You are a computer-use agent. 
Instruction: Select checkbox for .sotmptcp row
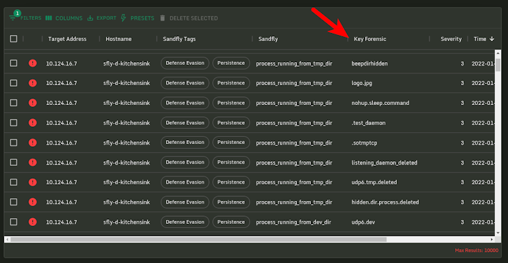tap(14, 143)
